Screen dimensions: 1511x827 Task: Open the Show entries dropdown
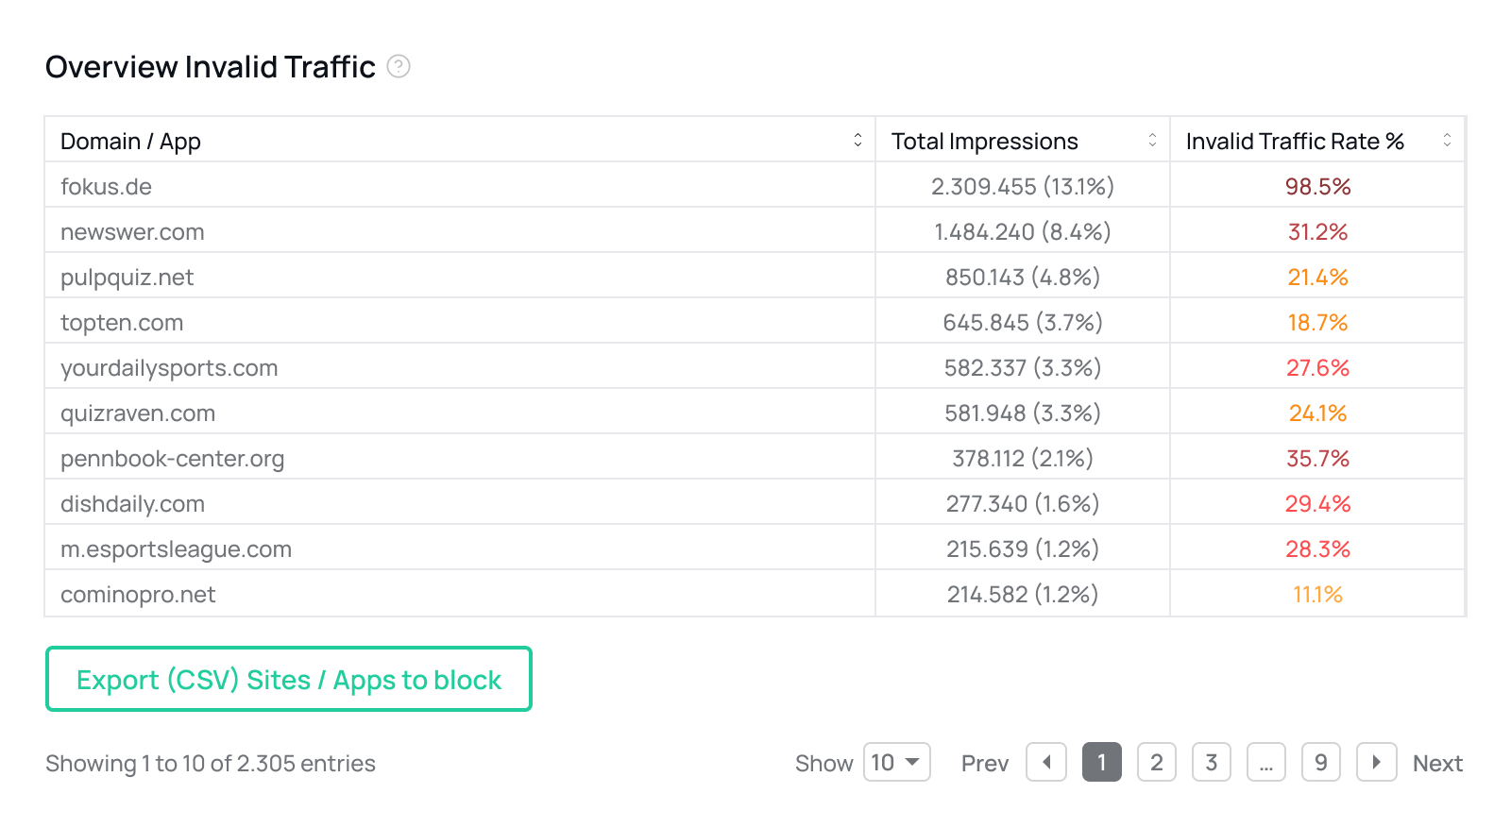coord(896,762)
